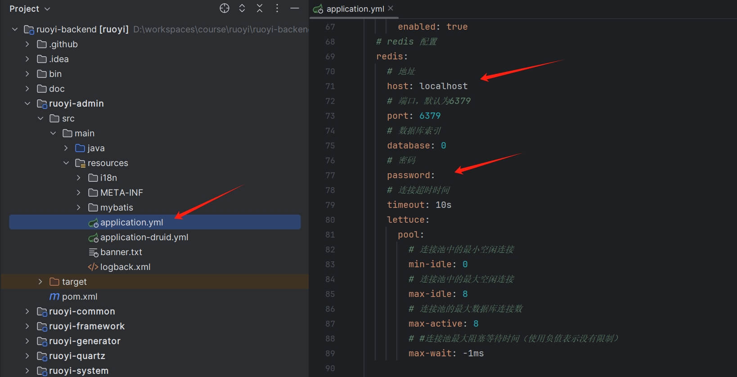Expand the .idea folder
Image resolution: width=737 pixels, height=377 pixels.
point(27,59)
